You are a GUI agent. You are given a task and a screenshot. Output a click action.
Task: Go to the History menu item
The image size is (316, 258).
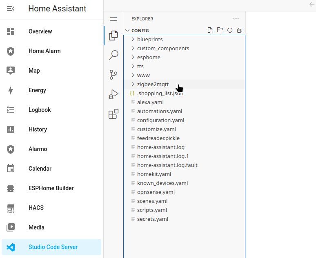pos(51,129)
